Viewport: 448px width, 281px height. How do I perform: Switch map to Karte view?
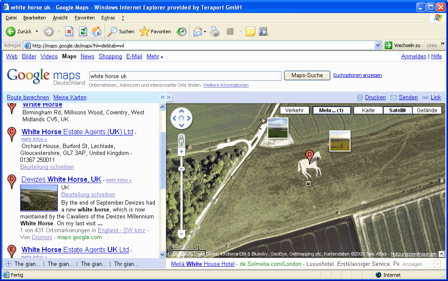coord(368,110)
